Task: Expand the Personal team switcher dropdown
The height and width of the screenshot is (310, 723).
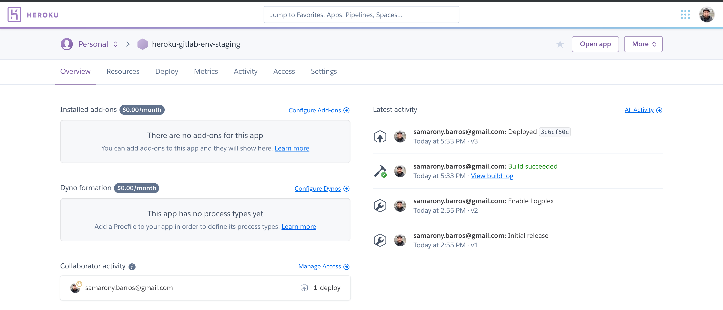Action: [115, 44]
